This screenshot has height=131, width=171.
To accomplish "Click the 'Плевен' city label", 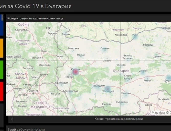I will [105, 48].
